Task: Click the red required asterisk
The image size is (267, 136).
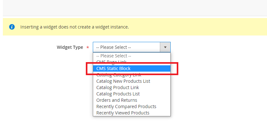Action: (87, 48)
